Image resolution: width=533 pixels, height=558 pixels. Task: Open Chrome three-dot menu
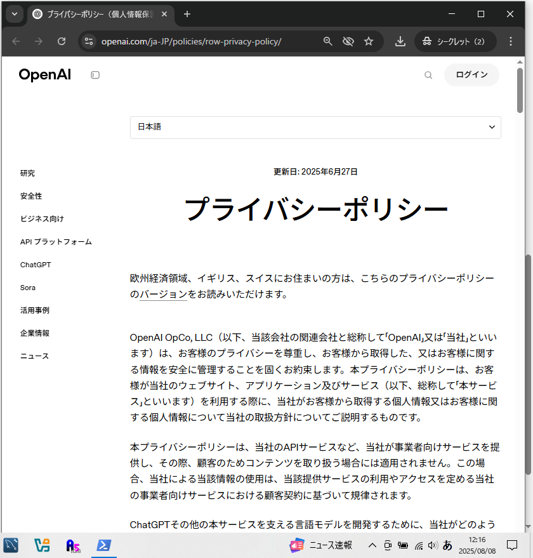click(x=511, y=41)
